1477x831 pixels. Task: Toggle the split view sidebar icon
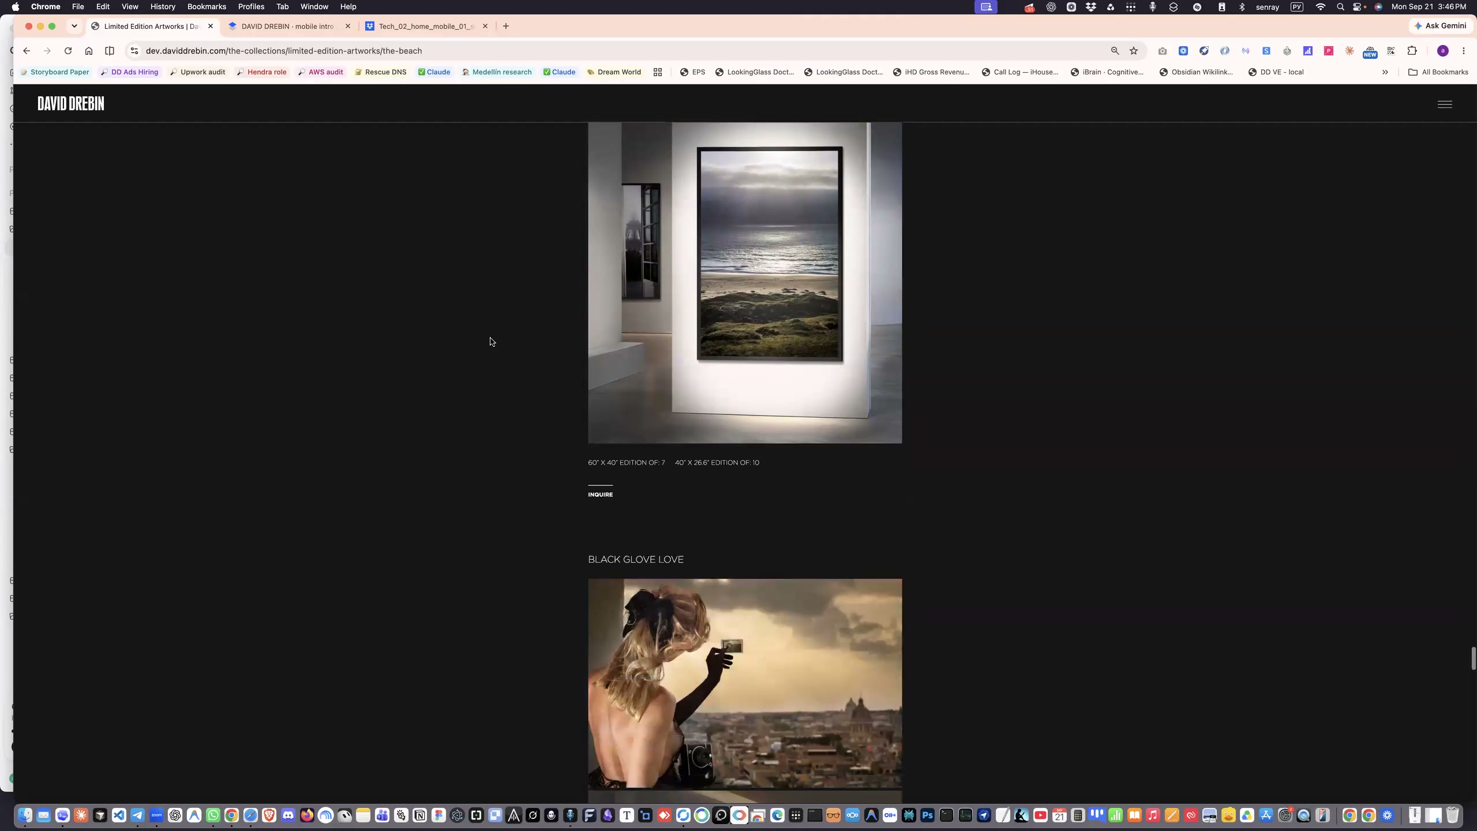(x=110, y=51)
